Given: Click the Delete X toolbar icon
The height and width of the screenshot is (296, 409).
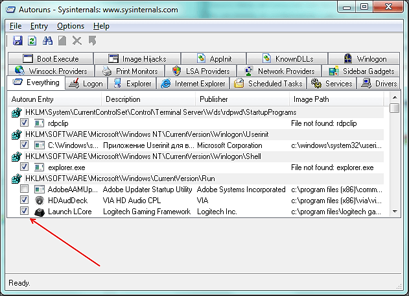Looking at the screenshot, I should tap(77, 41).
